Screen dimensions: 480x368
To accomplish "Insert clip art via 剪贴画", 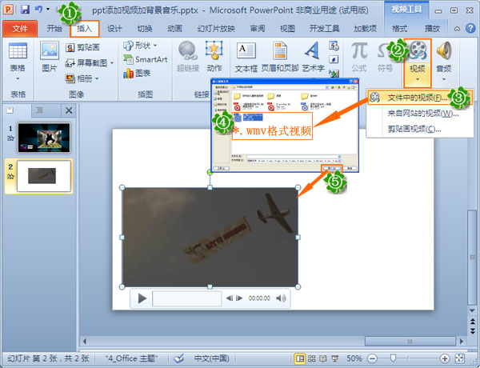I will click(x=82, y=47).
